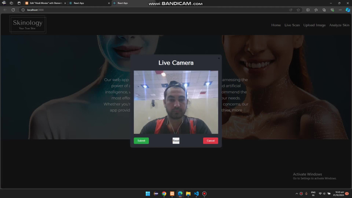Open Visual Studio Code from taskbar
Image resolution: width=352 pixels, height=198 pixels.
196,193
